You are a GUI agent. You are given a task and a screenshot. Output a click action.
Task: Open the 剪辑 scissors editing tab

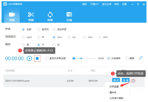31,16
